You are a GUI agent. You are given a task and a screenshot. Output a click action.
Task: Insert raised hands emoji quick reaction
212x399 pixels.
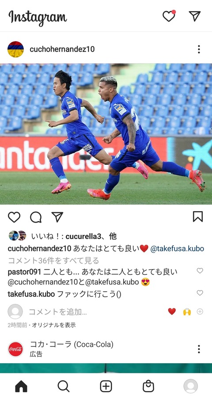[187, 312]
